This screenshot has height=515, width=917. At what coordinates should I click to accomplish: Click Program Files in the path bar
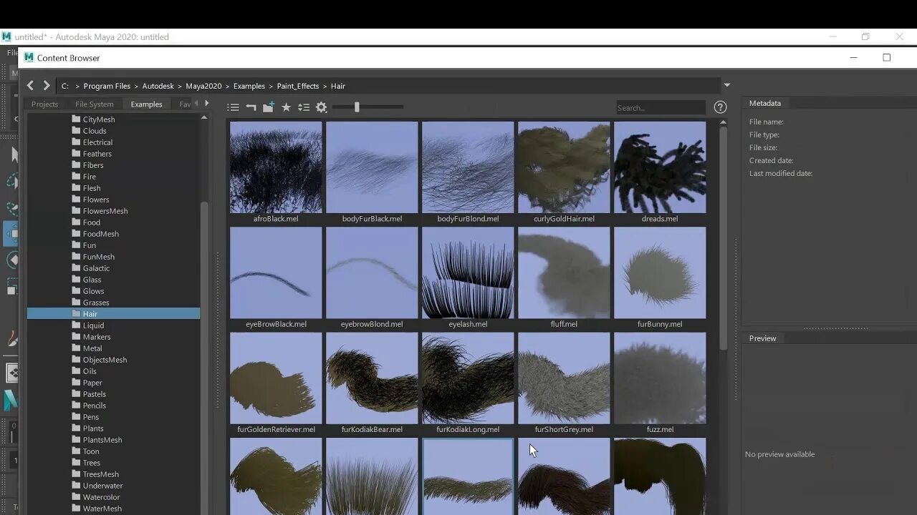click(107, 86)
